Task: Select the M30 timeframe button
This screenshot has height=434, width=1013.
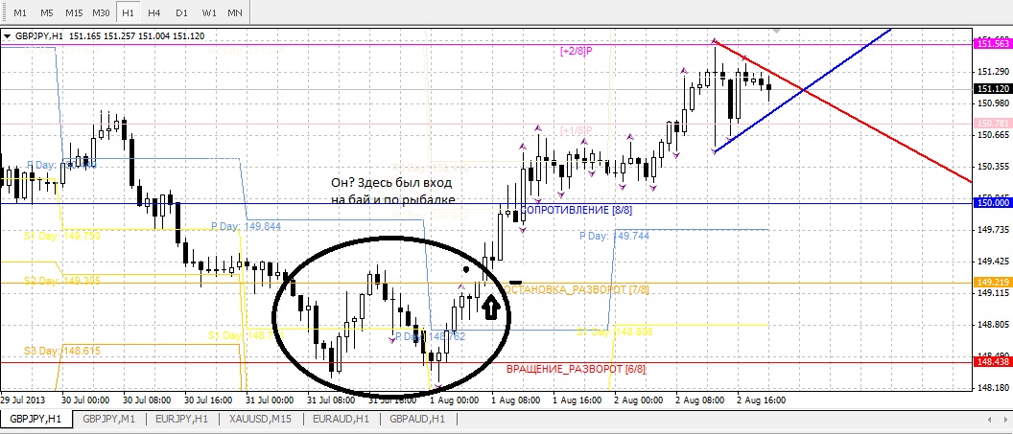Action: tap(101, 12)
